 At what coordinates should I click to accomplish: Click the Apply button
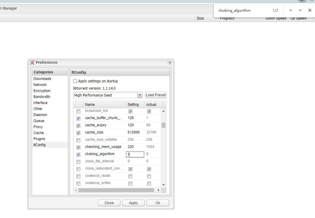[x=133, y=203]
